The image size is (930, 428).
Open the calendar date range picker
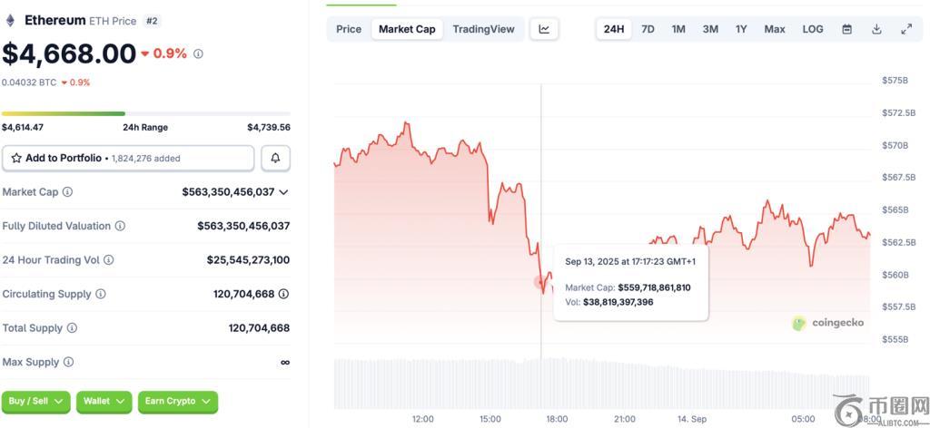[846, 29]
